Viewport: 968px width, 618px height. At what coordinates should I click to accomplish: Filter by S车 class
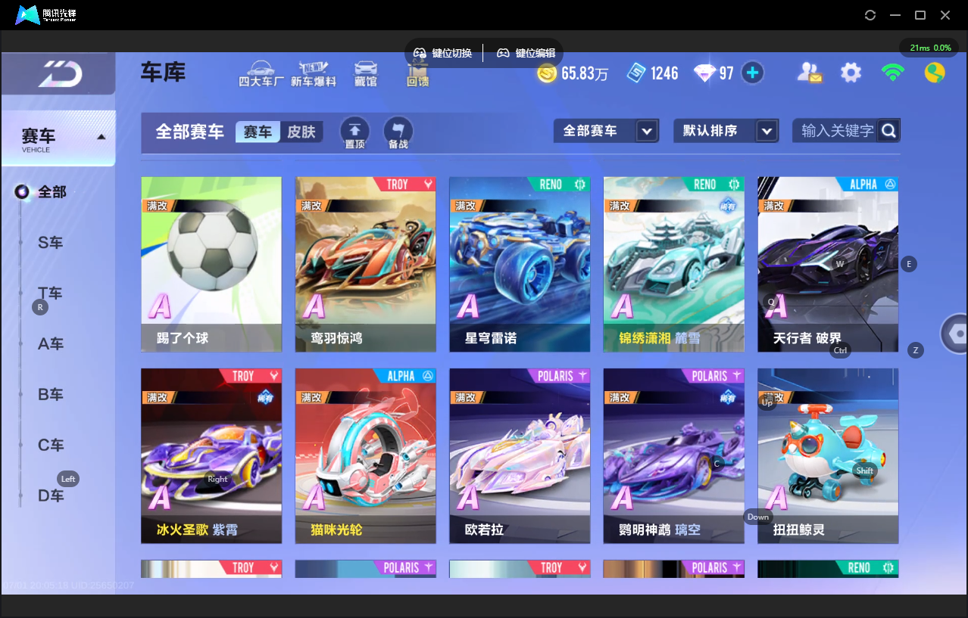(50, 243)
